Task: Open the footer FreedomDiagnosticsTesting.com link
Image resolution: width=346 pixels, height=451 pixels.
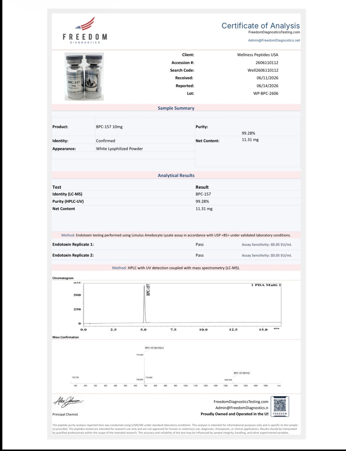Action: (241, 402)
